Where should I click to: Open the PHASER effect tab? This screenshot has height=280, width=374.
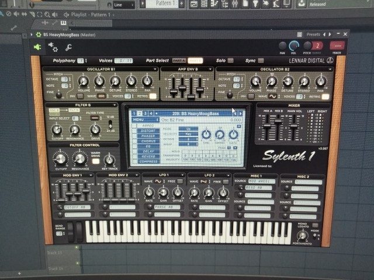[148, 136]
